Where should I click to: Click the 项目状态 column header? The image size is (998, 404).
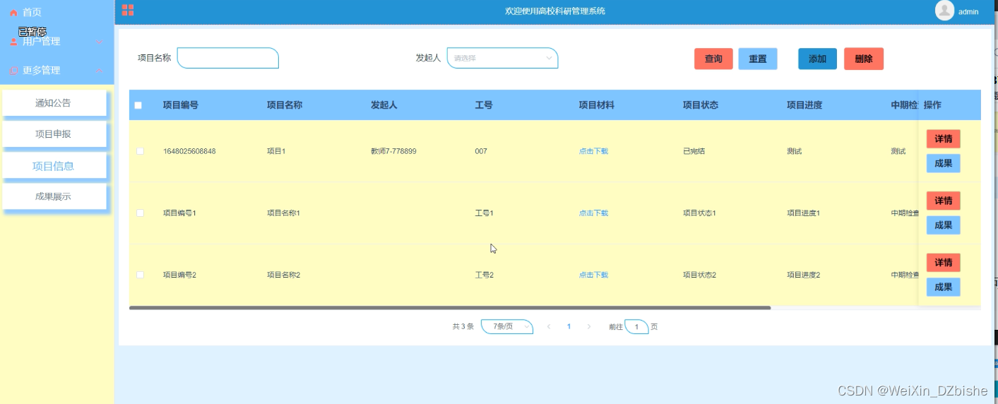click(x=701, y=105)
